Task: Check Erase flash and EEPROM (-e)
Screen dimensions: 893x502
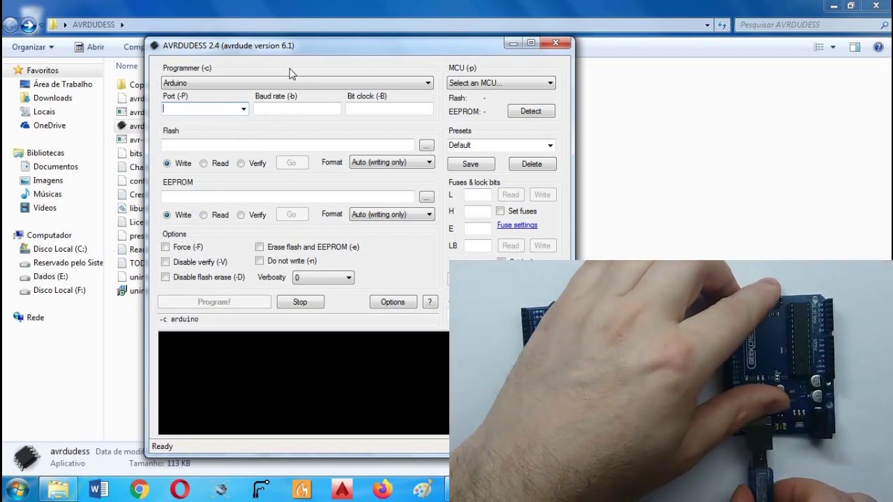Action: coord(260,247)
